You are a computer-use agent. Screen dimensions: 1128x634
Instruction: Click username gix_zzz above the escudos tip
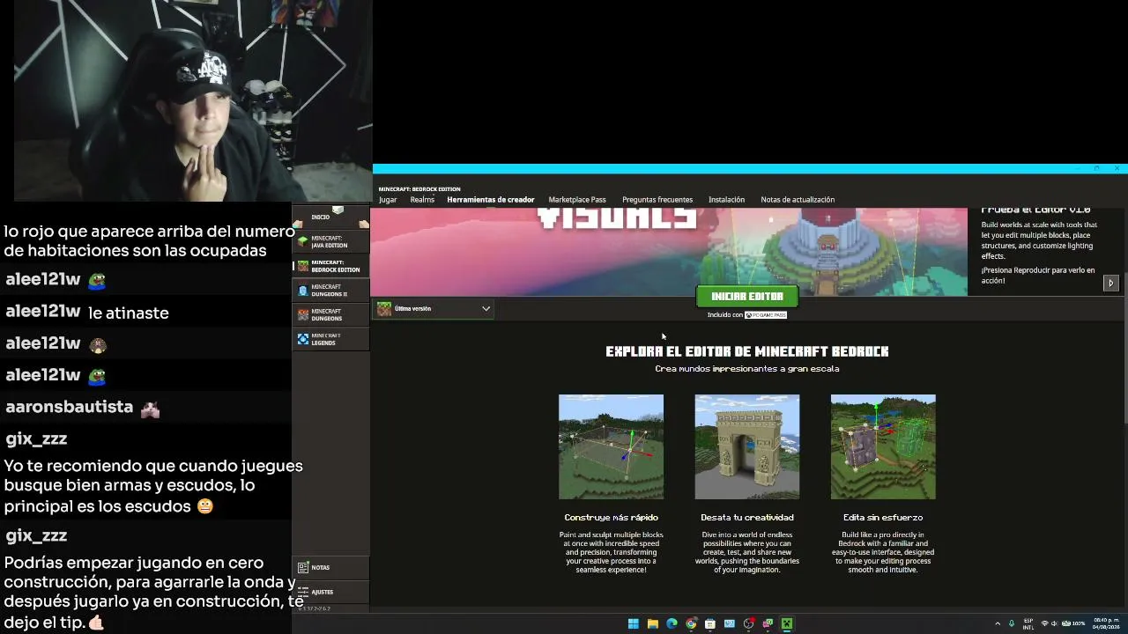click(x=36, y=439)
